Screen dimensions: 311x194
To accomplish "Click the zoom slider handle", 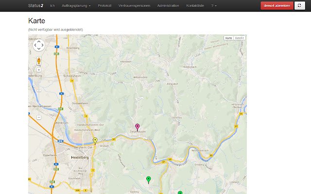I will pos(39,91).
